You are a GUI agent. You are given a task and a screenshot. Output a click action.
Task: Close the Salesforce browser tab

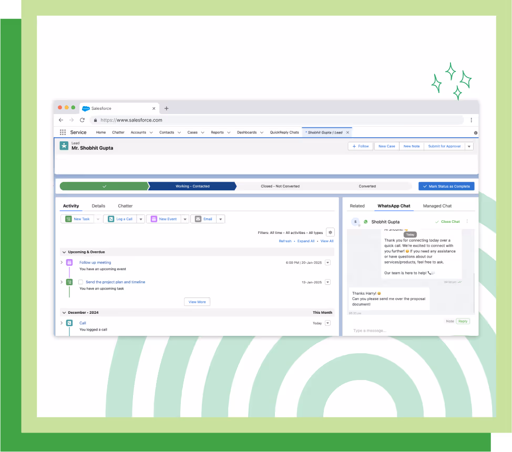pyautogui.click(x=154, y=108)
